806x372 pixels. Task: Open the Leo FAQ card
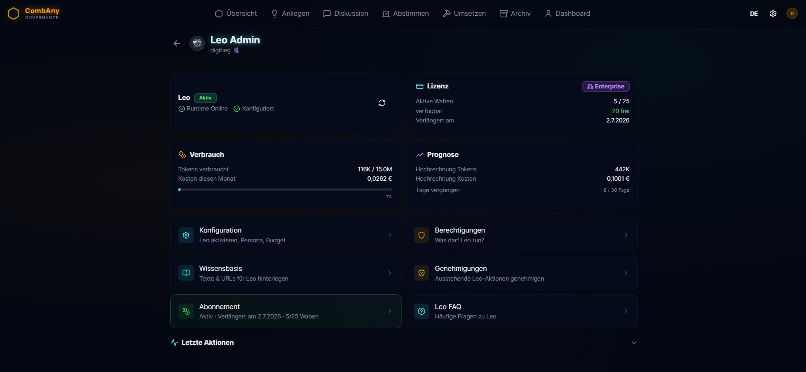click(522, 311)
